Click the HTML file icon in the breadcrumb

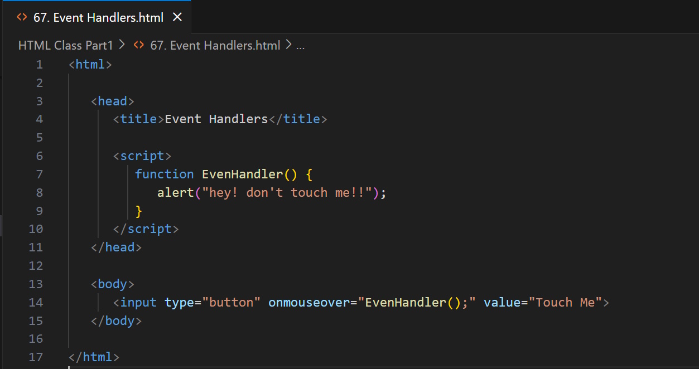click(139, 45)
